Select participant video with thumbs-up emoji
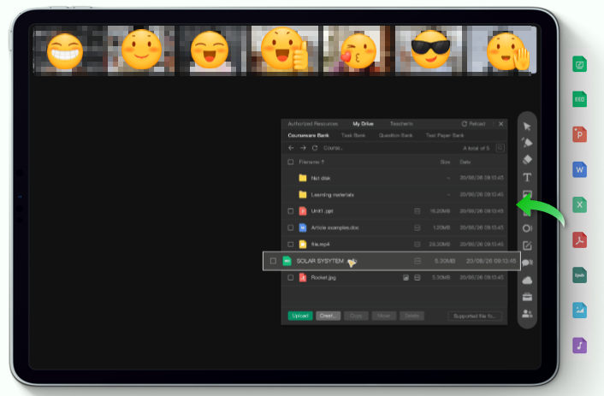Image resolution: width=604 pixels, height=396 pixels. [x=285, y=50]
